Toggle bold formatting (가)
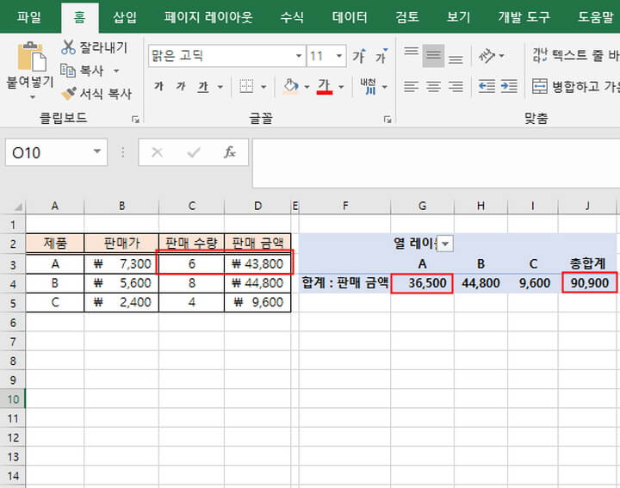620x488 pixels. tap(159, 86)
